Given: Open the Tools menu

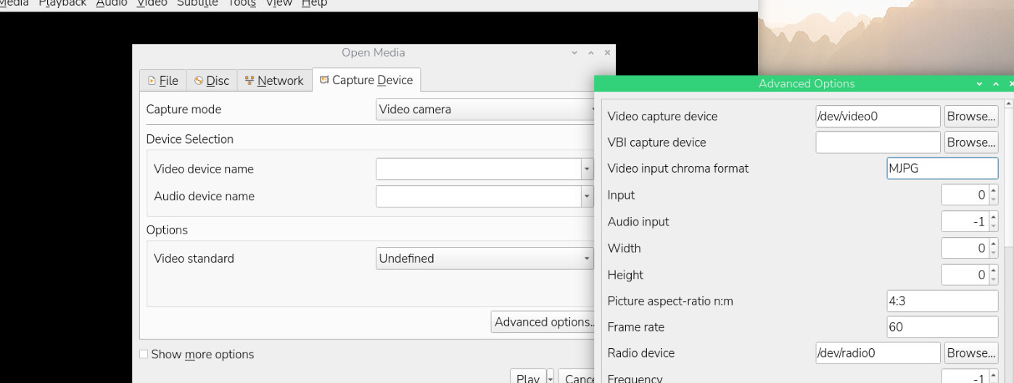Looking at the screenshot, I should (242, 4).
